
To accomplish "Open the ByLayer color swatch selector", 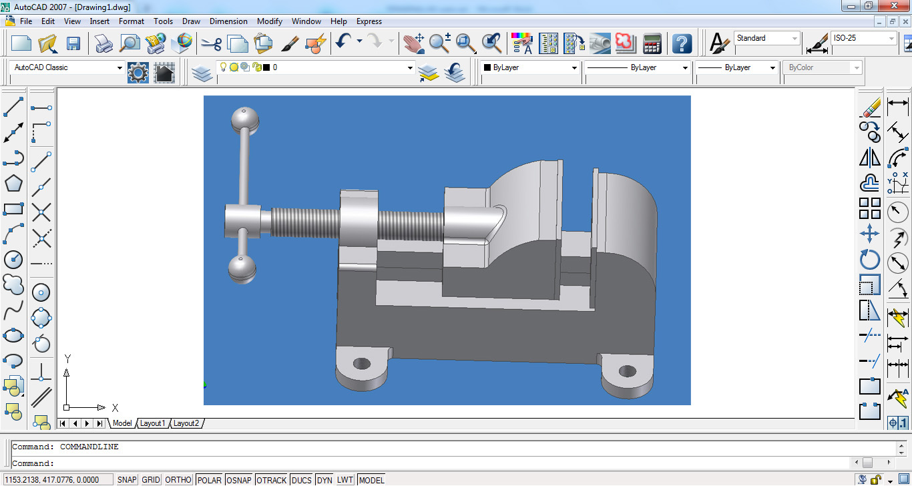I will click(x=573, y=67).
